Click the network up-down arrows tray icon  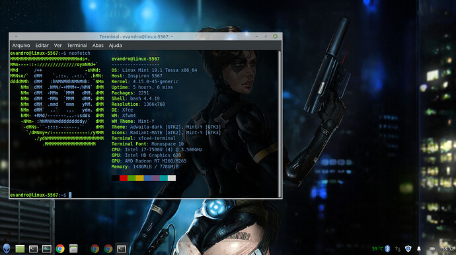398,249
